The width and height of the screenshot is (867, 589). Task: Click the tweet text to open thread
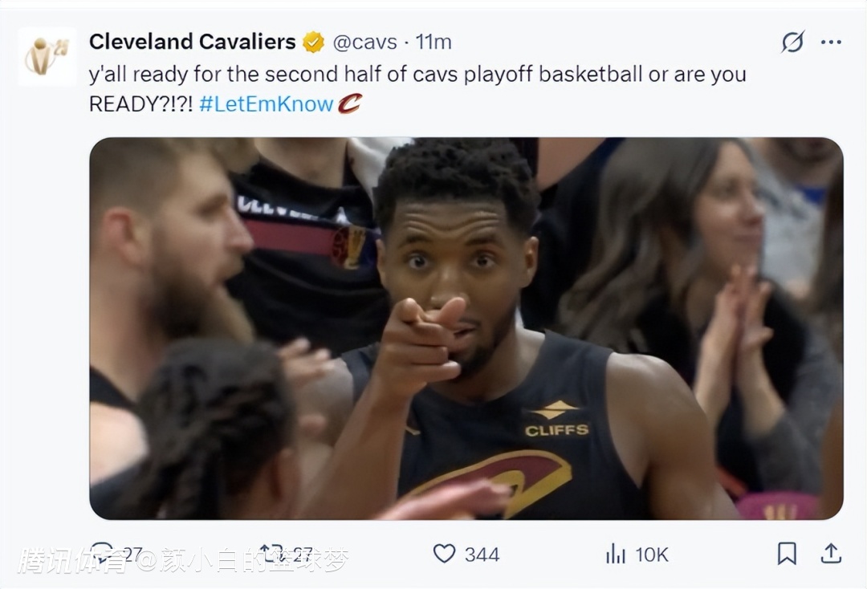click(417, 75)
